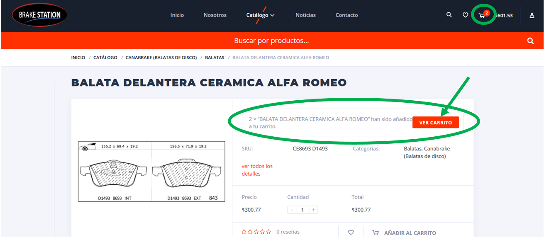Open the brake pad diagram product image
The width and height of the screenshot is (544, 237).
coord(151,172)
